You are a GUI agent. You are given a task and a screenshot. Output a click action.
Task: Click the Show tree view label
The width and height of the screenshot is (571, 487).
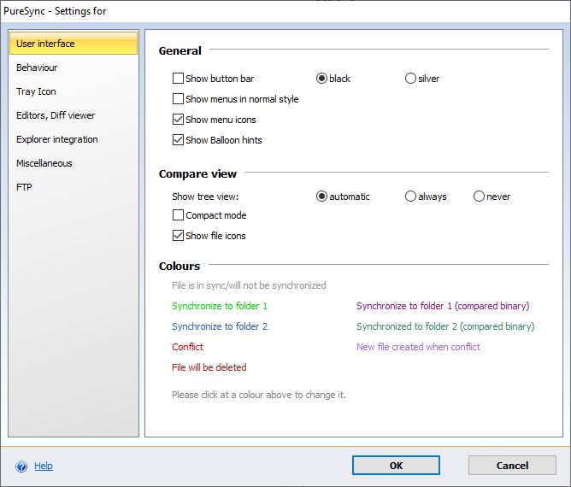click(205, 197)
